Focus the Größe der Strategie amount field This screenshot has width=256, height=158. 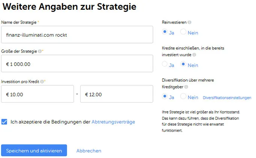[x=77, y=63]
